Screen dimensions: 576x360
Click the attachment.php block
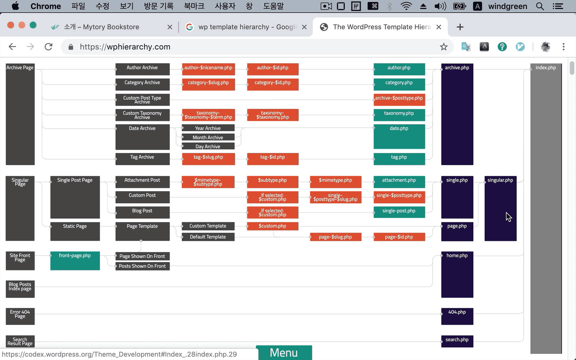[399, 182]
